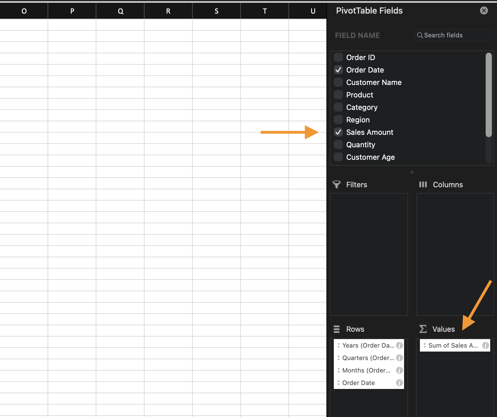Select column header R
Image resolution: width=497 pixels, height=417 pixels.
168,11
